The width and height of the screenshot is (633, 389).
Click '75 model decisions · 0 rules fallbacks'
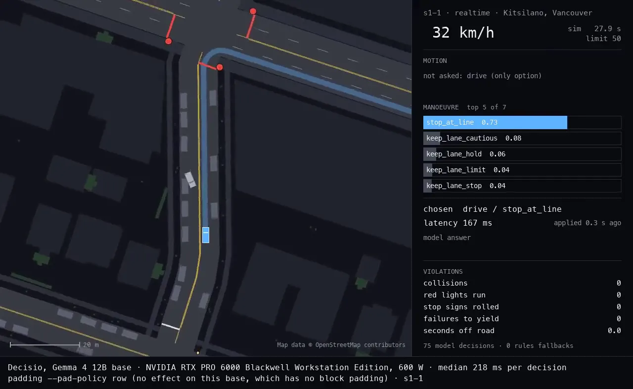pyautogui.click(x=498, y=345)
